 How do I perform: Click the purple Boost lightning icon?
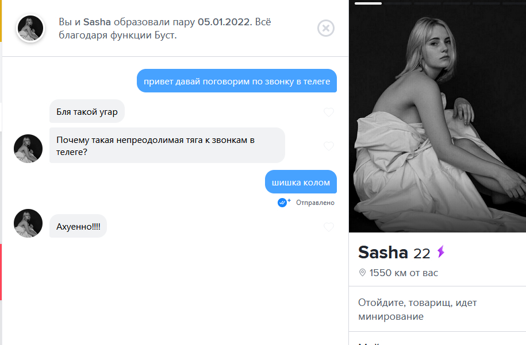(441, 251)
